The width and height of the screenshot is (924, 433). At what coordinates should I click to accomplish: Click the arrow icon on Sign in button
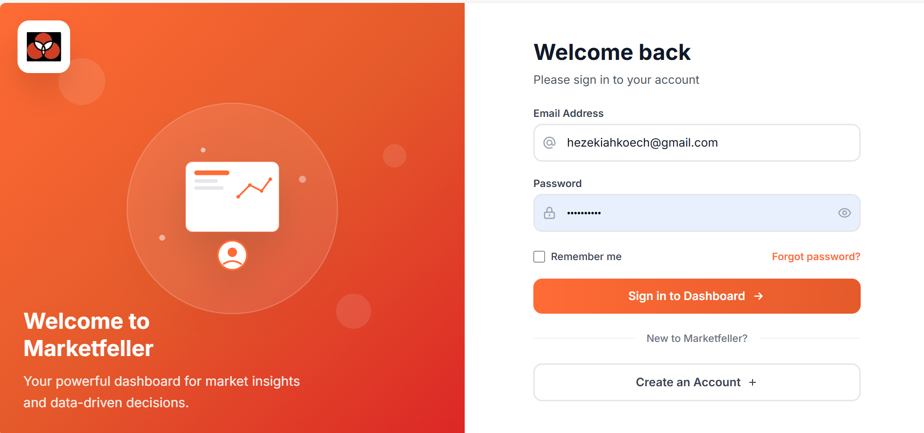click(x=758, y=296)
